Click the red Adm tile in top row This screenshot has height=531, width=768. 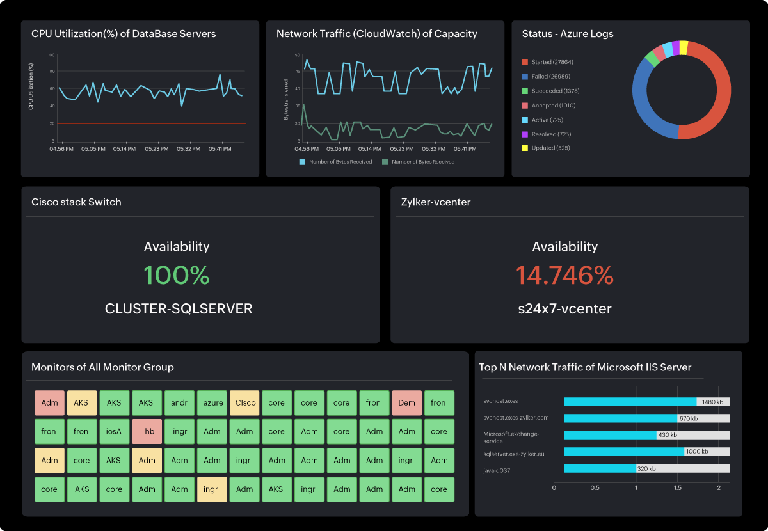tap(49, 402)
